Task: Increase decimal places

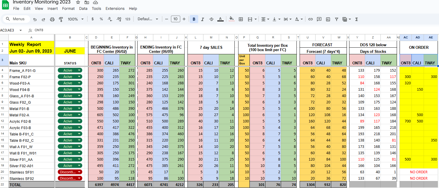Action: tap(119, 19)
